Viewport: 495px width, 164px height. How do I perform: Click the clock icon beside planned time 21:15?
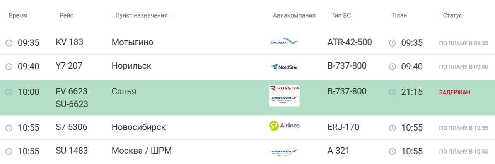[392, 92]
